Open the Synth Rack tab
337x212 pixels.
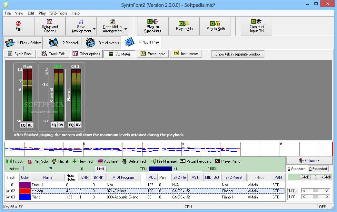[20, 54]
